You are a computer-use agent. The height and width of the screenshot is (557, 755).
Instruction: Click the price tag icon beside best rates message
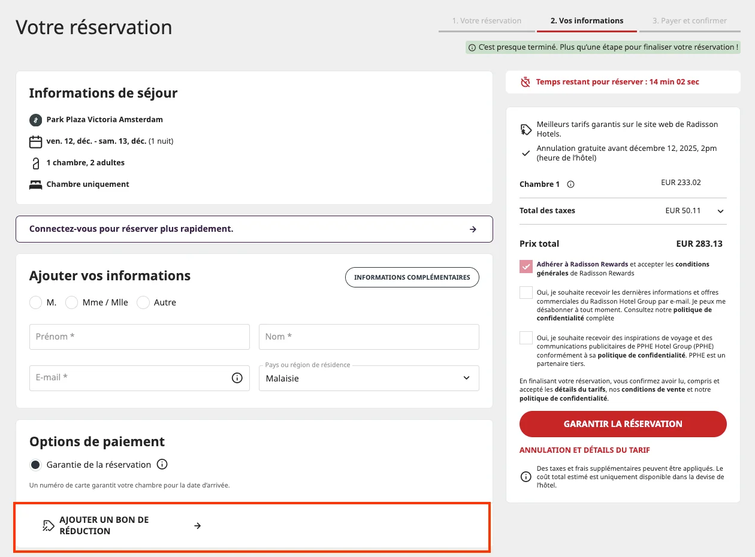[x=526, y=128]
